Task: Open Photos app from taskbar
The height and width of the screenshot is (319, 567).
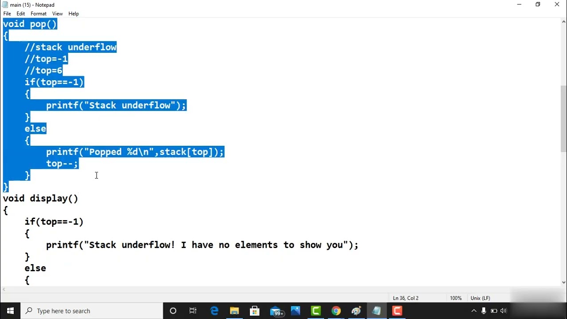Action: tap(295, 311)
